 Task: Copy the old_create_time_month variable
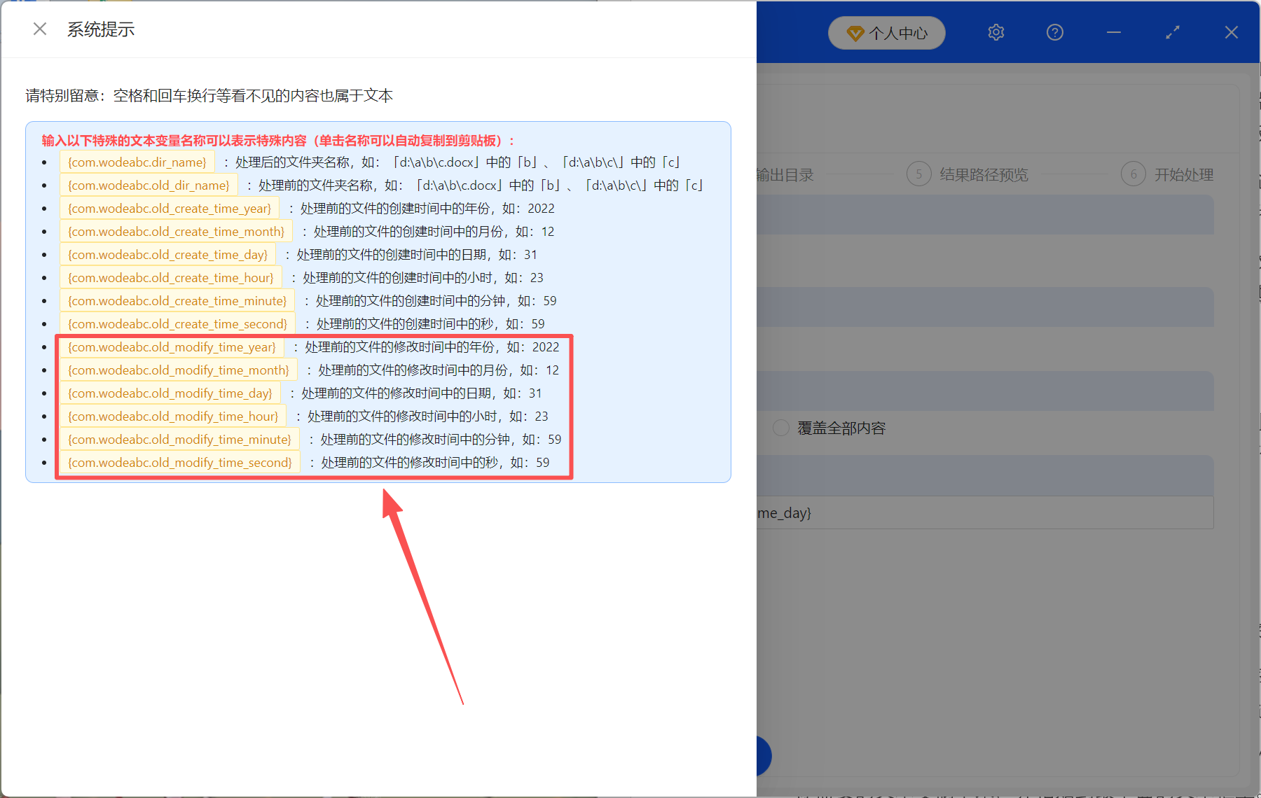[x=175, y=231]
